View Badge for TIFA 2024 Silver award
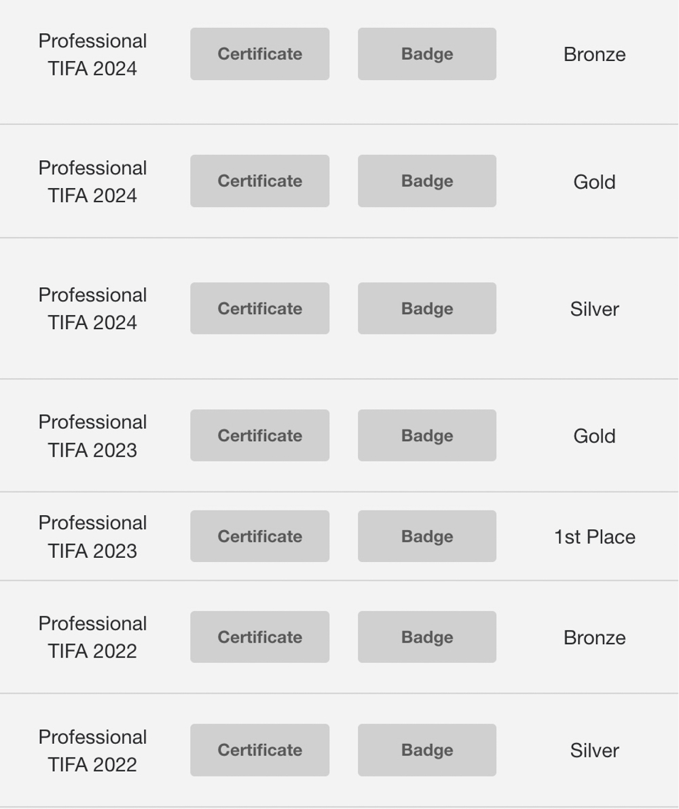Viewport: 679px width, 809px height. click(427, 309)
